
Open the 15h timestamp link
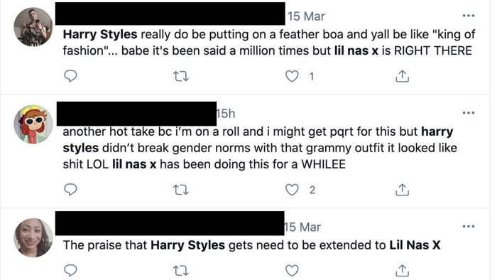point(226,114)
